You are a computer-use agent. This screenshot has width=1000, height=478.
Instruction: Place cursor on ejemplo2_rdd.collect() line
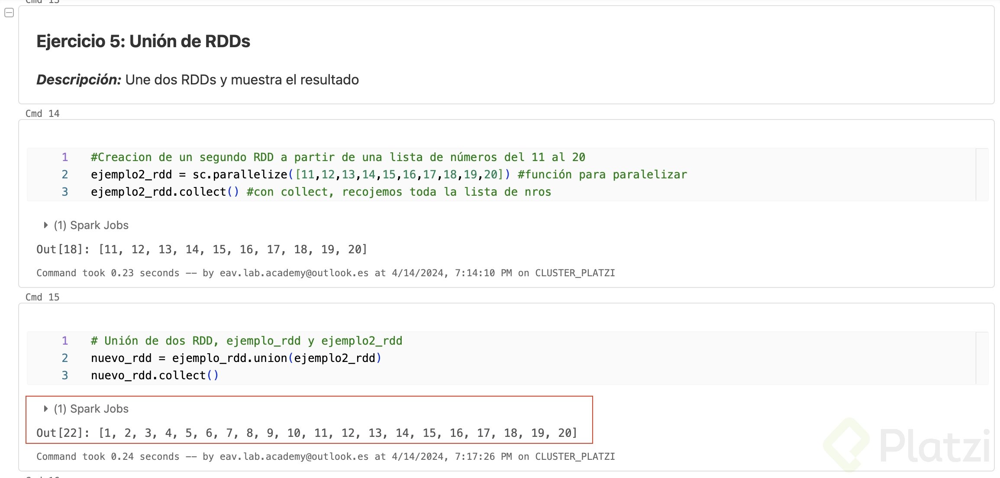[x=165, y=192]
